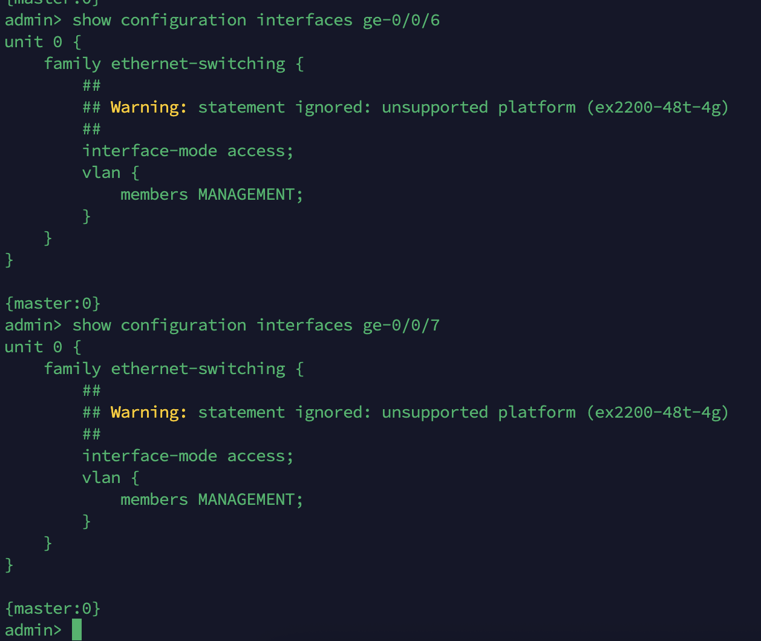This screenshot has height=641, width=761.
Task: Click the {master:0} line above the ge-0/0/7 command
Action: click(x=53, y=303)
